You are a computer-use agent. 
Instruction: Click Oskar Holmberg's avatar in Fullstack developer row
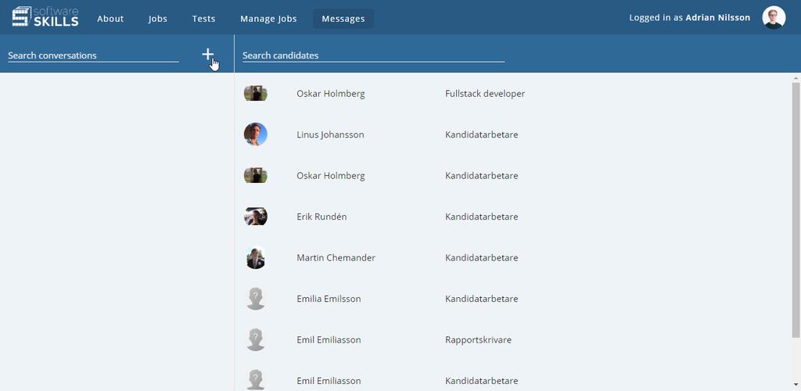point(256,93)
